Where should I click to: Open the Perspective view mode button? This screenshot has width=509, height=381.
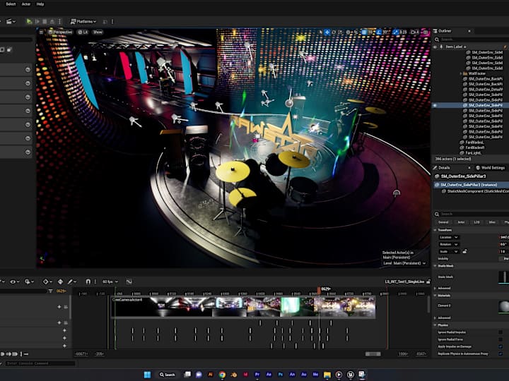tap(60, 32)
